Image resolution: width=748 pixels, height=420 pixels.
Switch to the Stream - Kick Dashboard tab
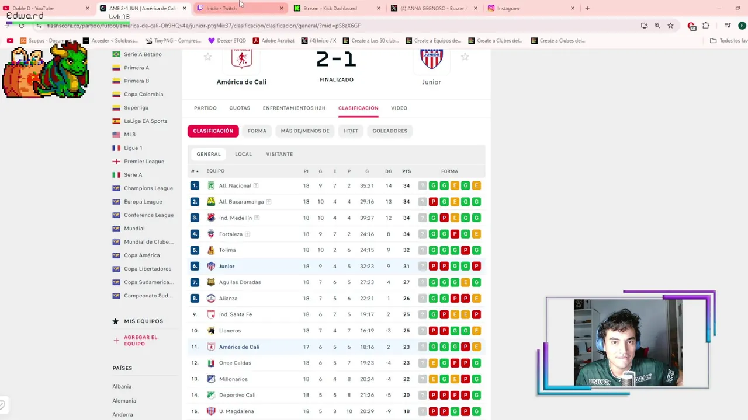click(x=336, y=8)
